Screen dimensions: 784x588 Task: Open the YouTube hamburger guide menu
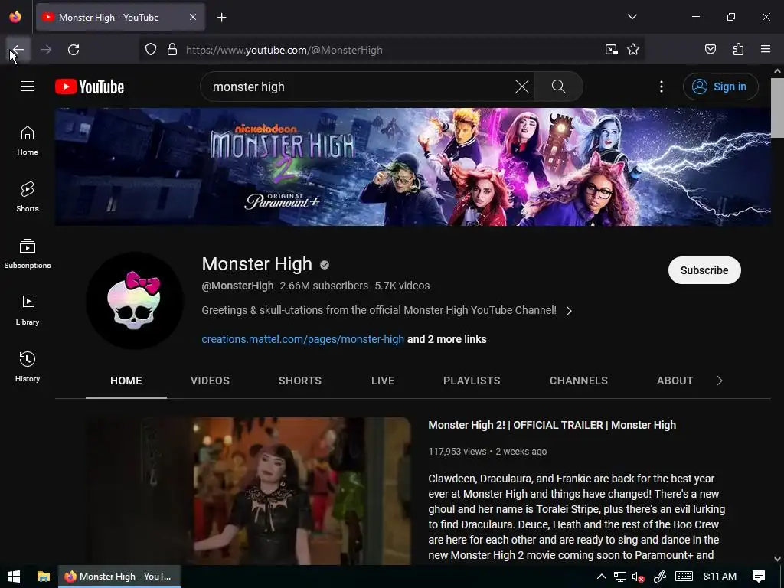[28, 87]
